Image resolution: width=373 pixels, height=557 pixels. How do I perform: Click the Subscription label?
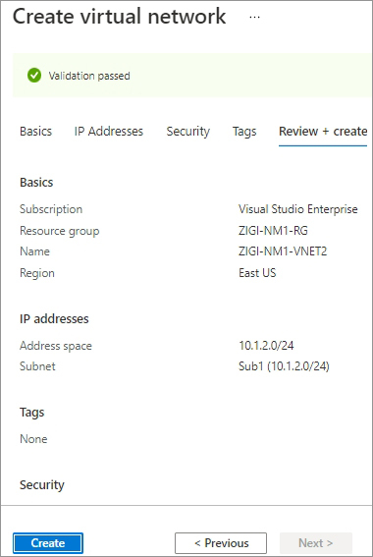pyautogui.click(x=51, y=209)
